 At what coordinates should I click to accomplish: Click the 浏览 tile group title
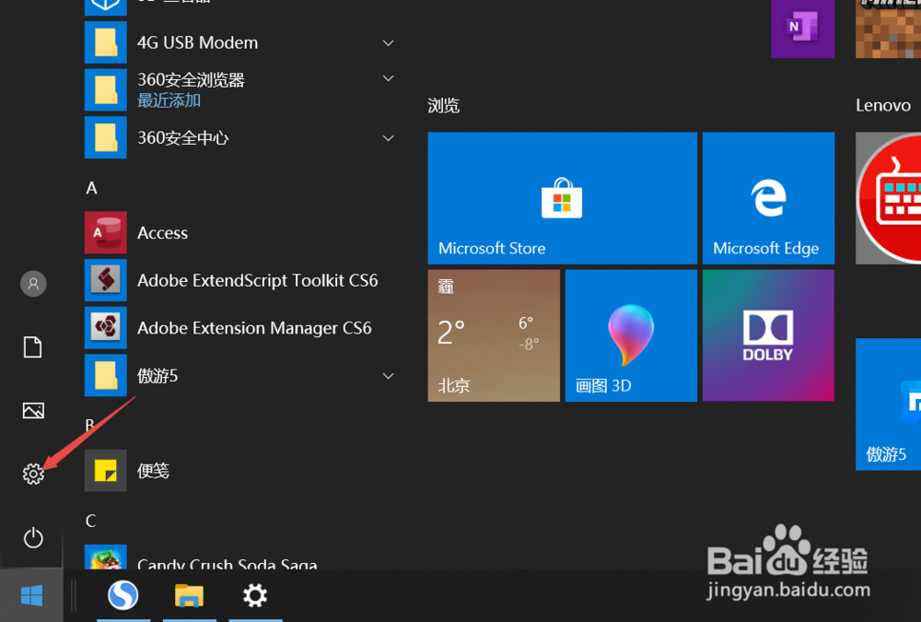444,106
